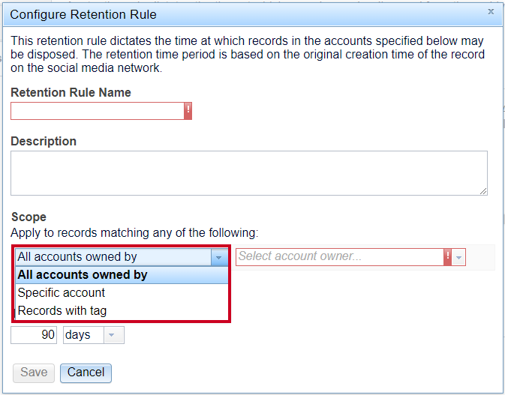Close the Configure Retention Rule dialog

point(491,11)
